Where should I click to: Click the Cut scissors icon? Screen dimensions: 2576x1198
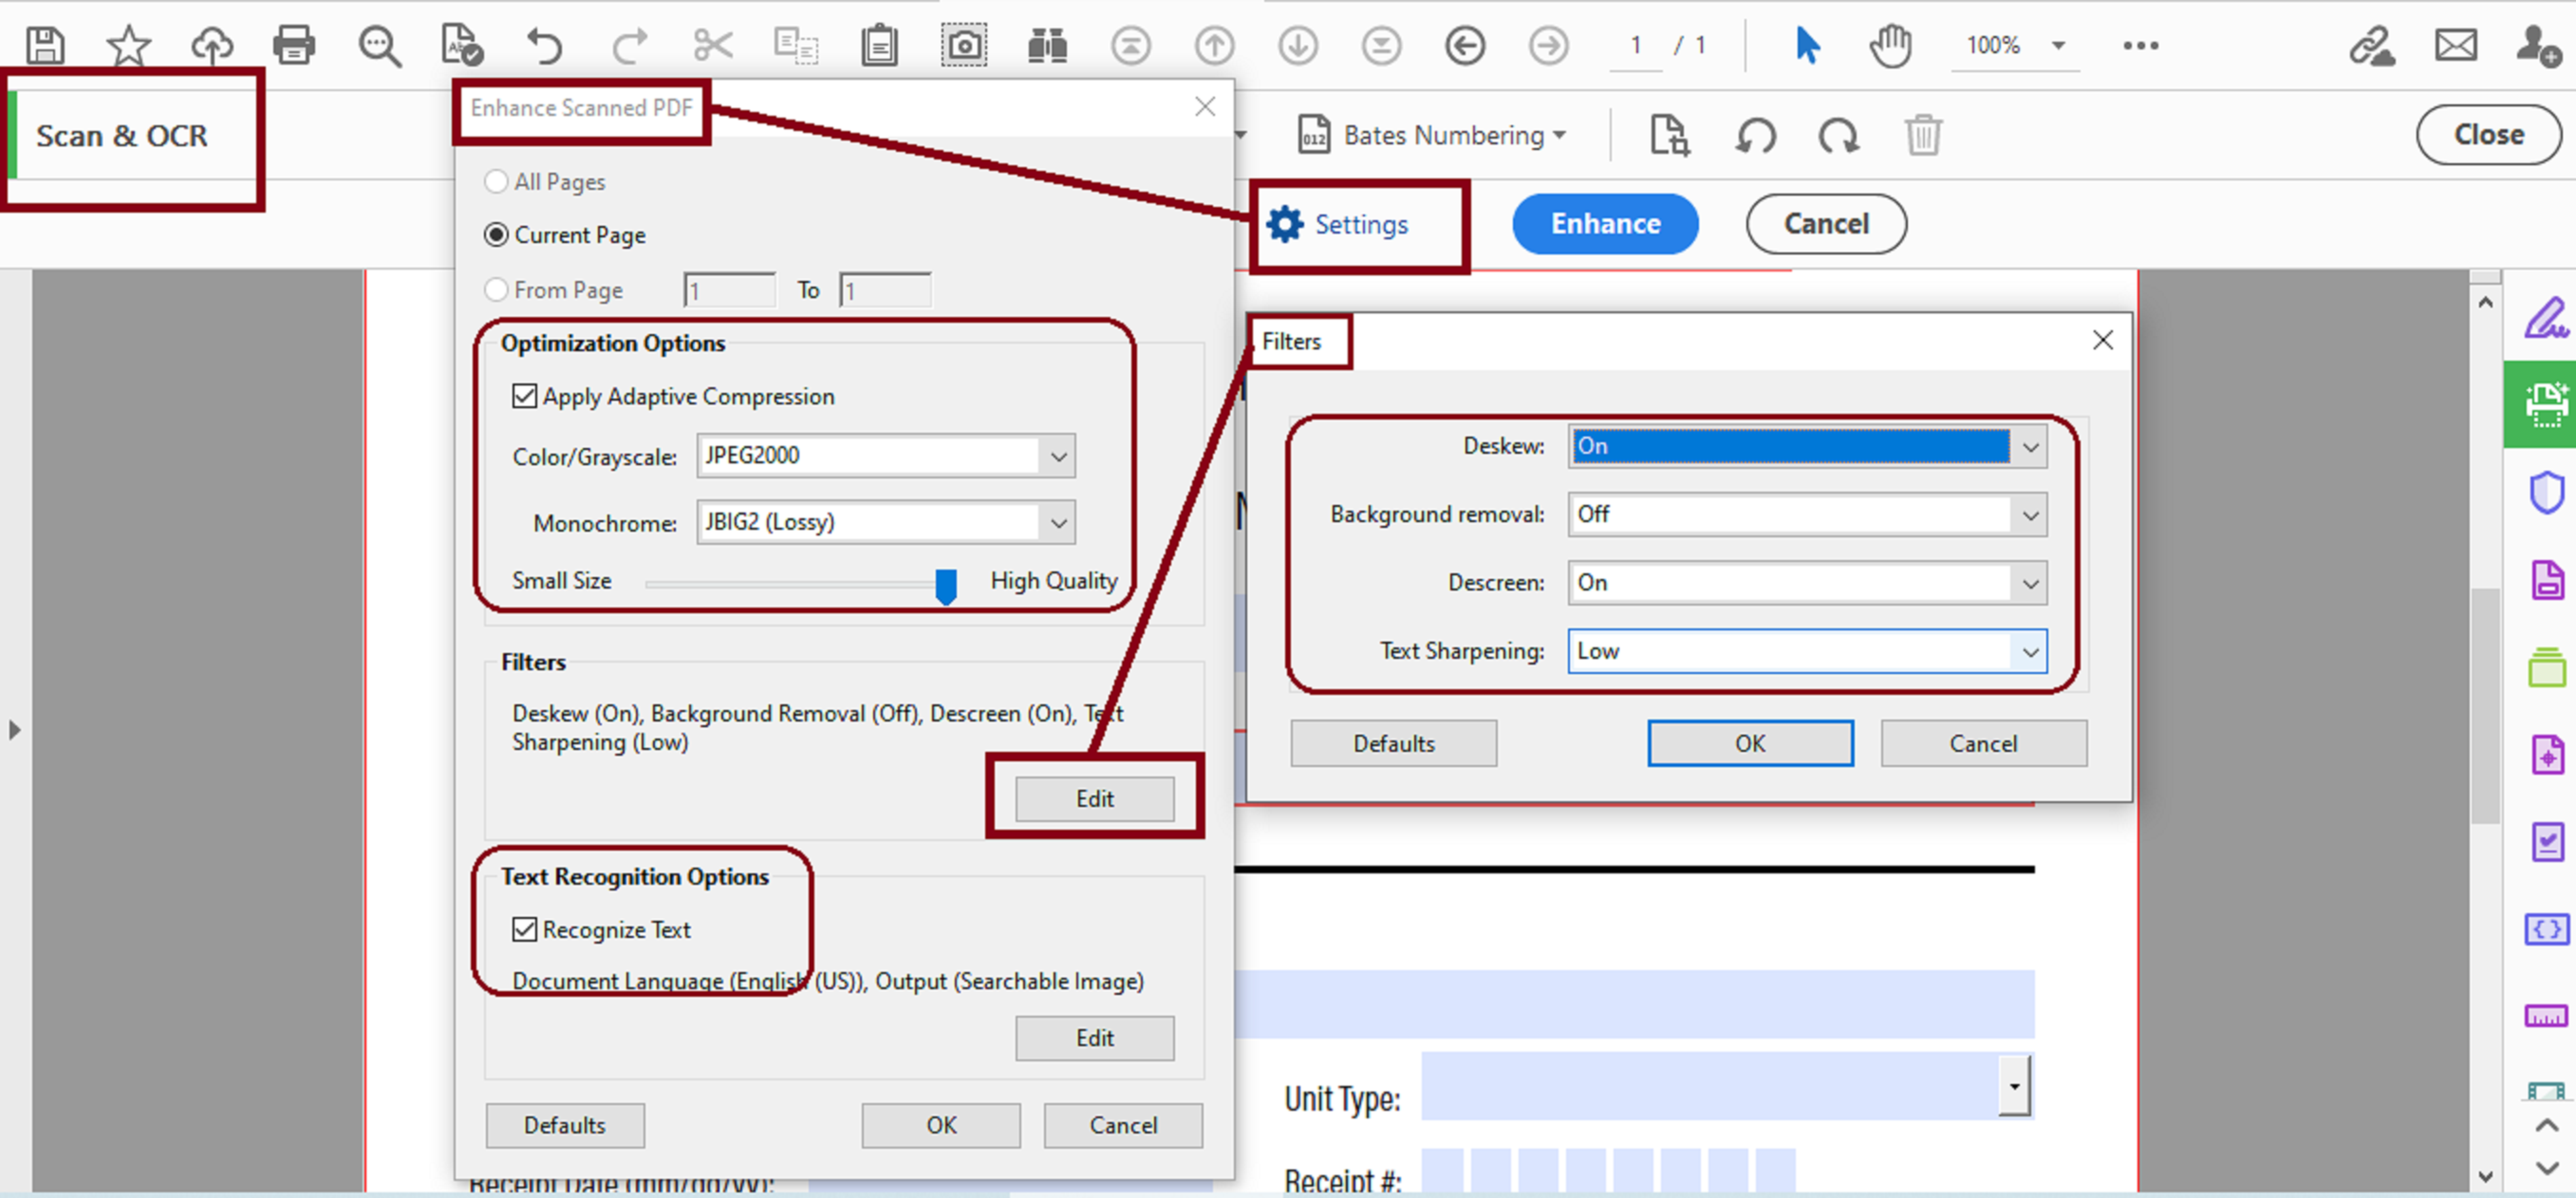713,45
